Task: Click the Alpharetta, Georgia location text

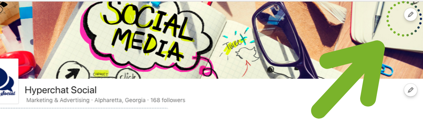Action: coord(120,100)
